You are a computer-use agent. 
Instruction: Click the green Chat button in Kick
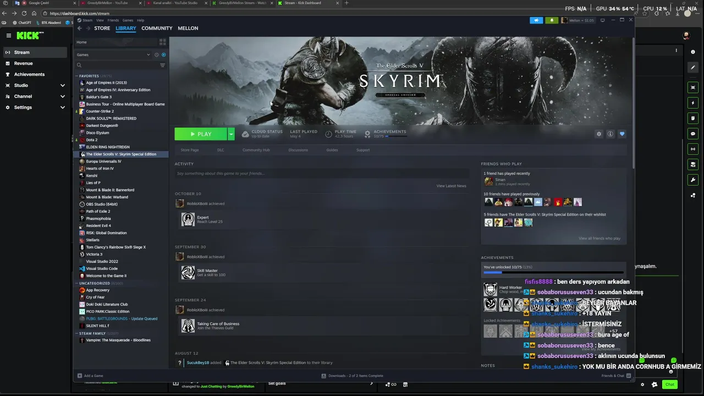(669, 384)
